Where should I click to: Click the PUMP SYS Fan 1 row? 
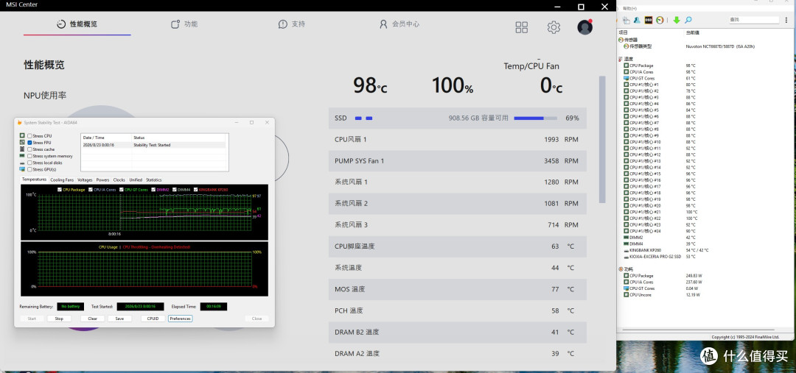point(458,160)
